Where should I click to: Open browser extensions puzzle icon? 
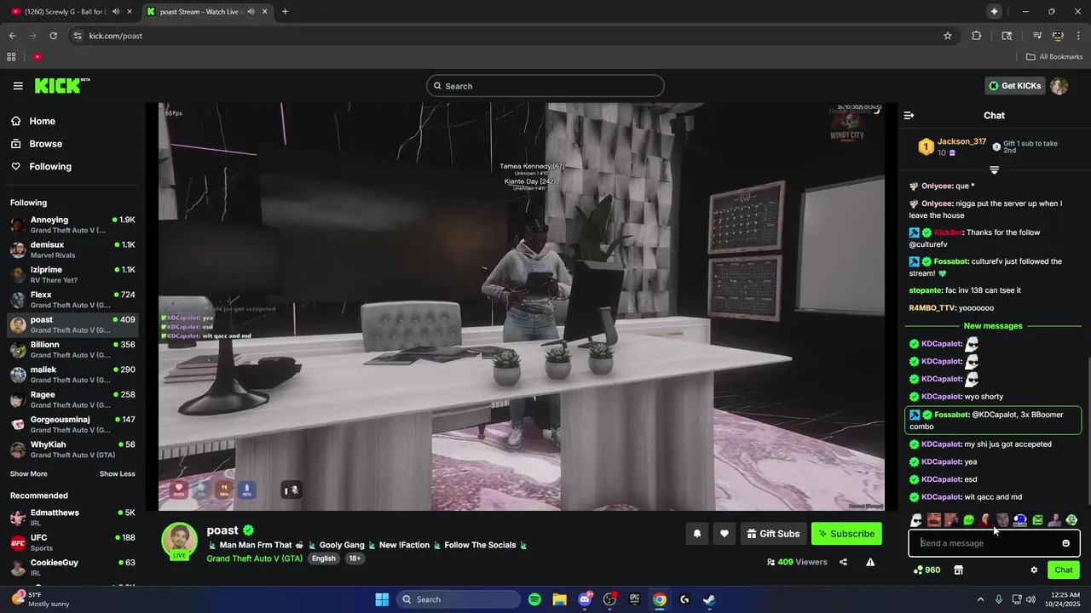point(976,36)
